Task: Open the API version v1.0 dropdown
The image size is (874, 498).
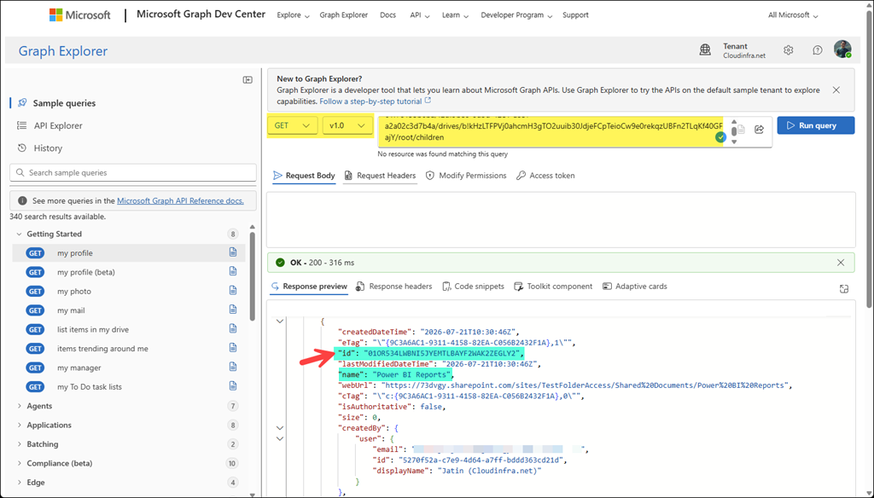Action: coord(347,125)
